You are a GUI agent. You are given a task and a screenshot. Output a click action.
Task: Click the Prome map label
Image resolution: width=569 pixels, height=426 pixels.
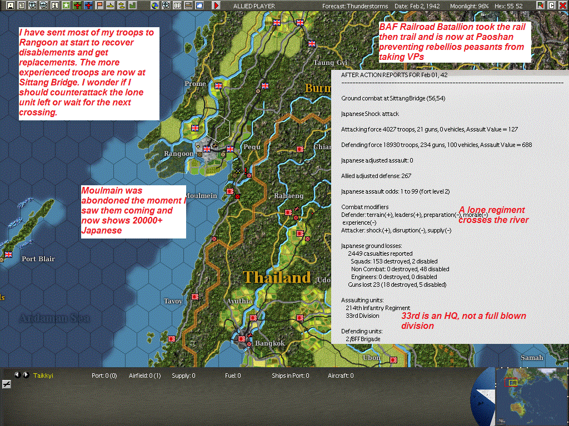point(195,84)
